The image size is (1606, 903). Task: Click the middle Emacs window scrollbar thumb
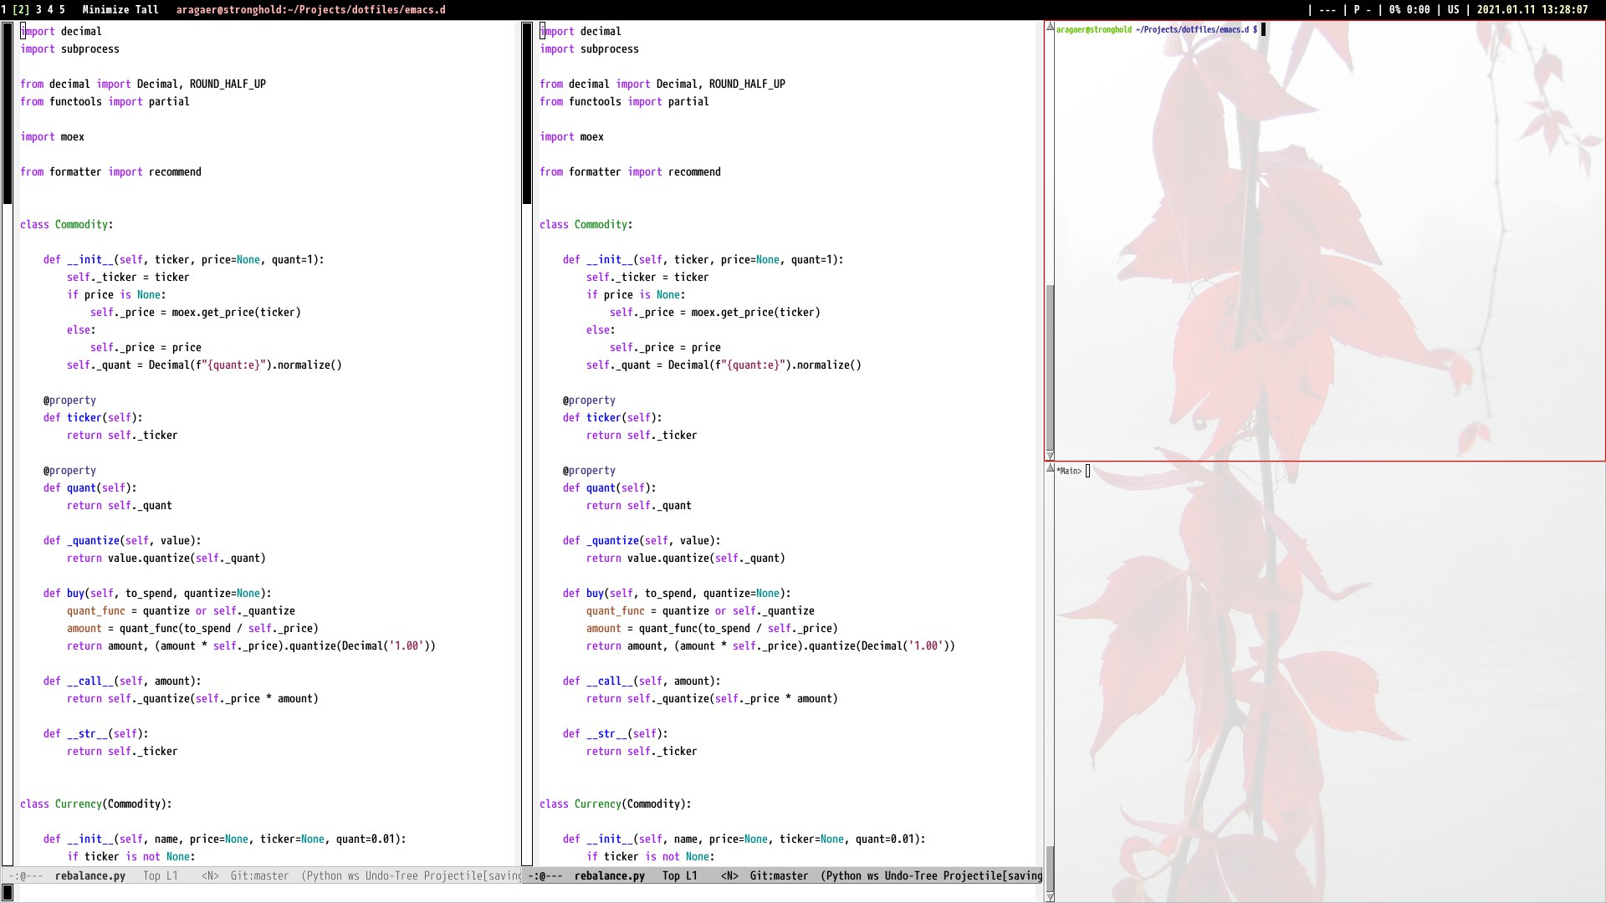[x=527, y=113]
